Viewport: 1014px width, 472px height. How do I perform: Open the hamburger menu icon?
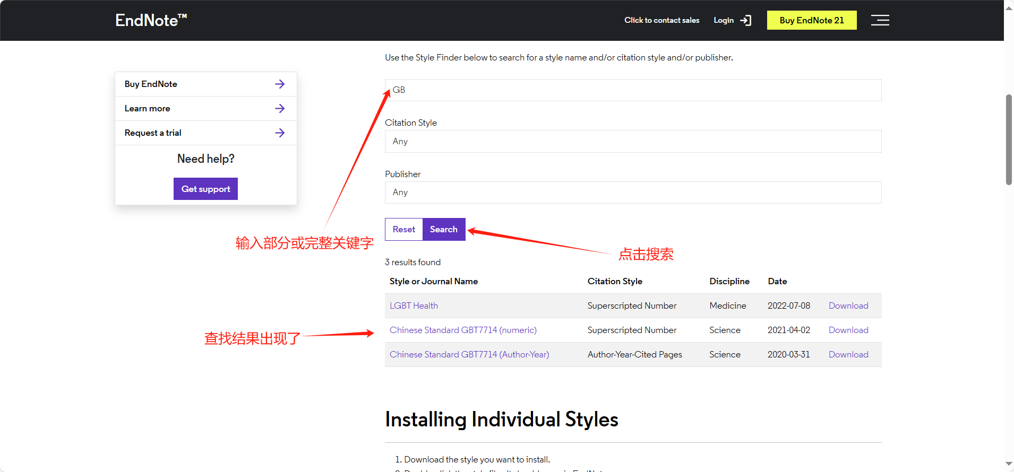point(880,20)
